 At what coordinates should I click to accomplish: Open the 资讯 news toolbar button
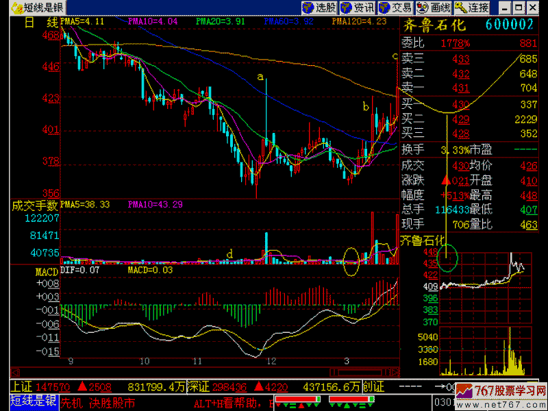pyautogui.click(x=358, y=8)
